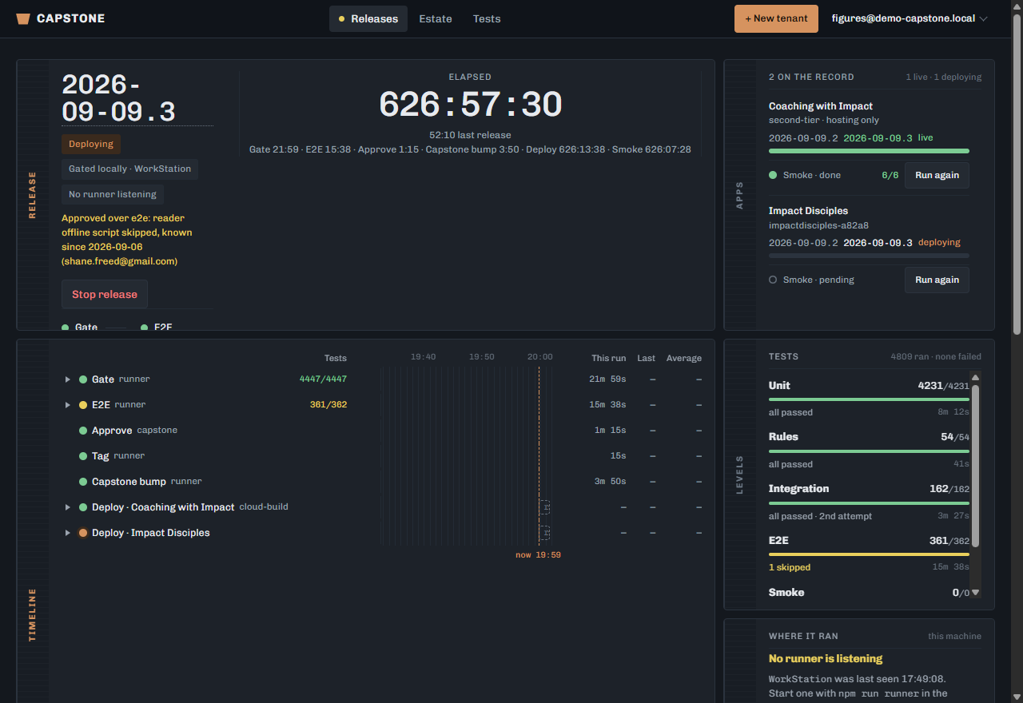Viewport: 1023px width, 703px height.
Task: Click the No runner is listening heading
Action: pyautogui.click(x=826, y=659)
